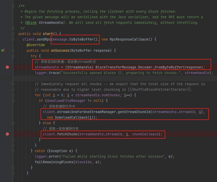Click BlockTransferMessage class reference
This screenshot has height=182, width=217.
click(x=116, y=67)
